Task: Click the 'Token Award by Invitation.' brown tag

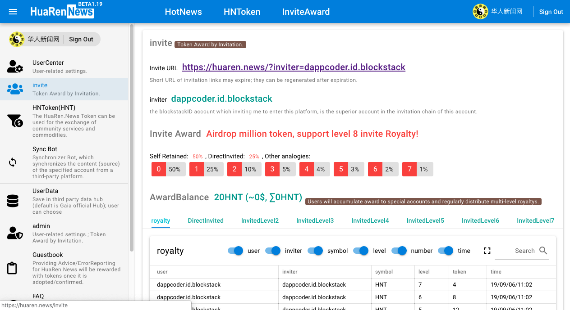Action: coord(210,45)
